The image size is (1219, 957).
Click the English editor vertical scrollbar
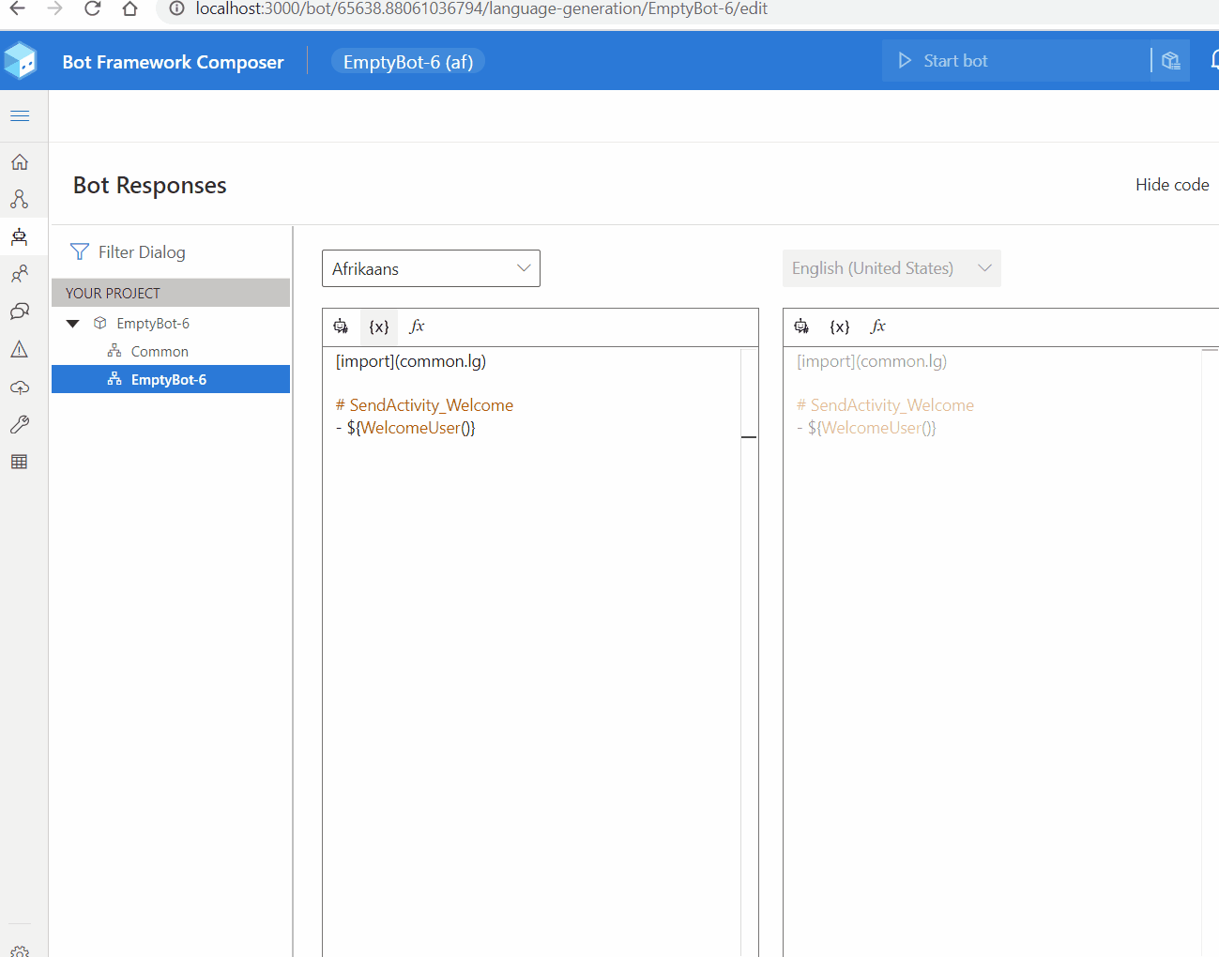[x=1210, y=652]
